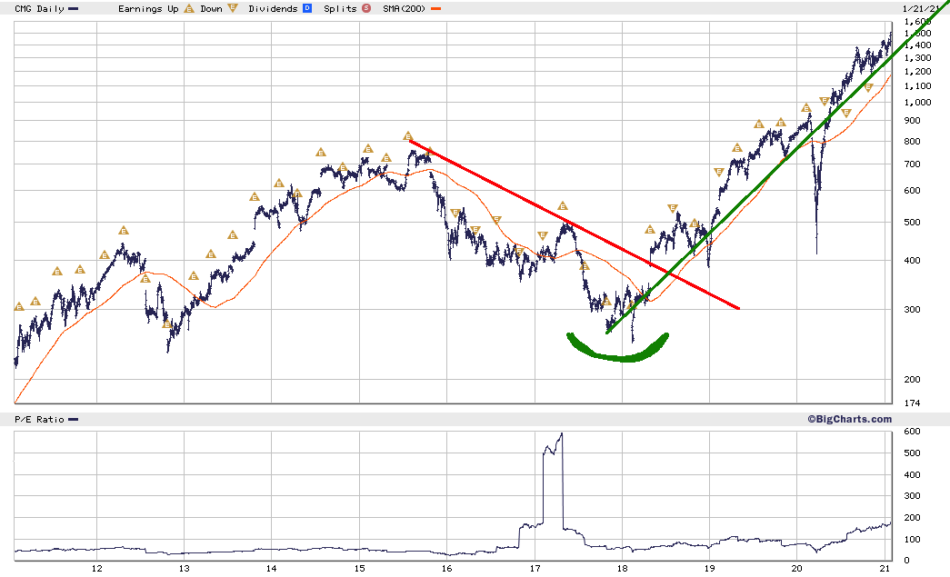Click the Earnings Up triangle legend icon

[x=189, y=8]
